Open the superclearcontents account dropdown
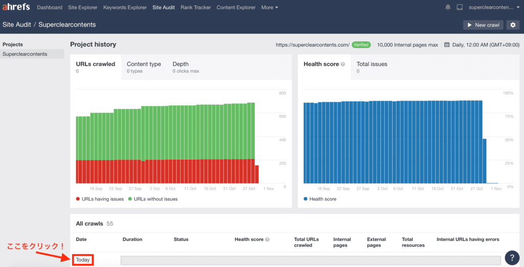Screen dimensions: 524x267 493,8
